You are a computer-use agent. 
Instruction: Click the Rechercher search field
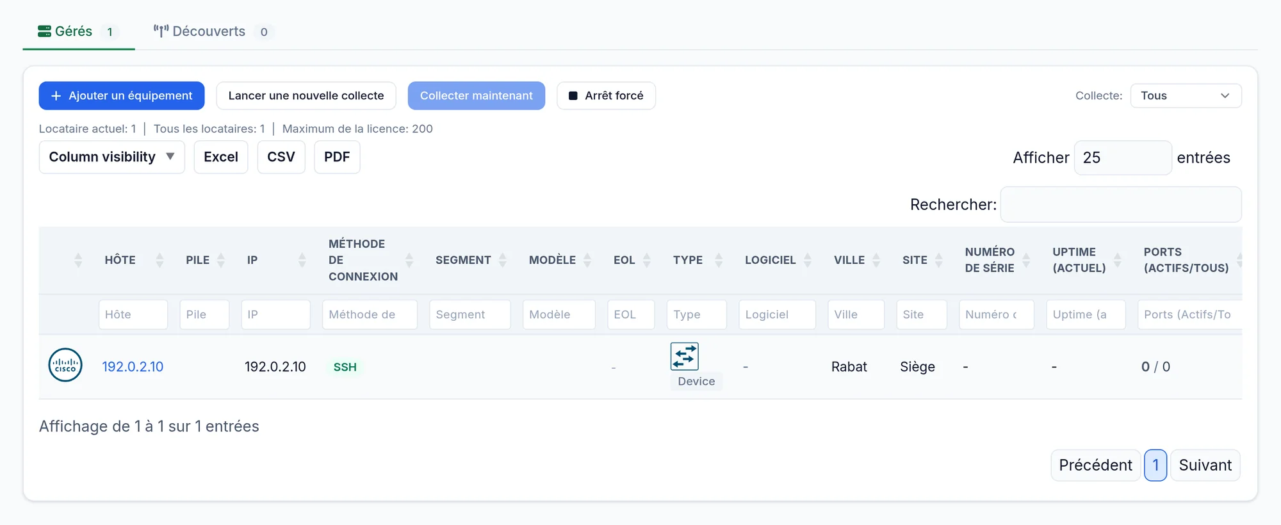[x=1121, y=204]
